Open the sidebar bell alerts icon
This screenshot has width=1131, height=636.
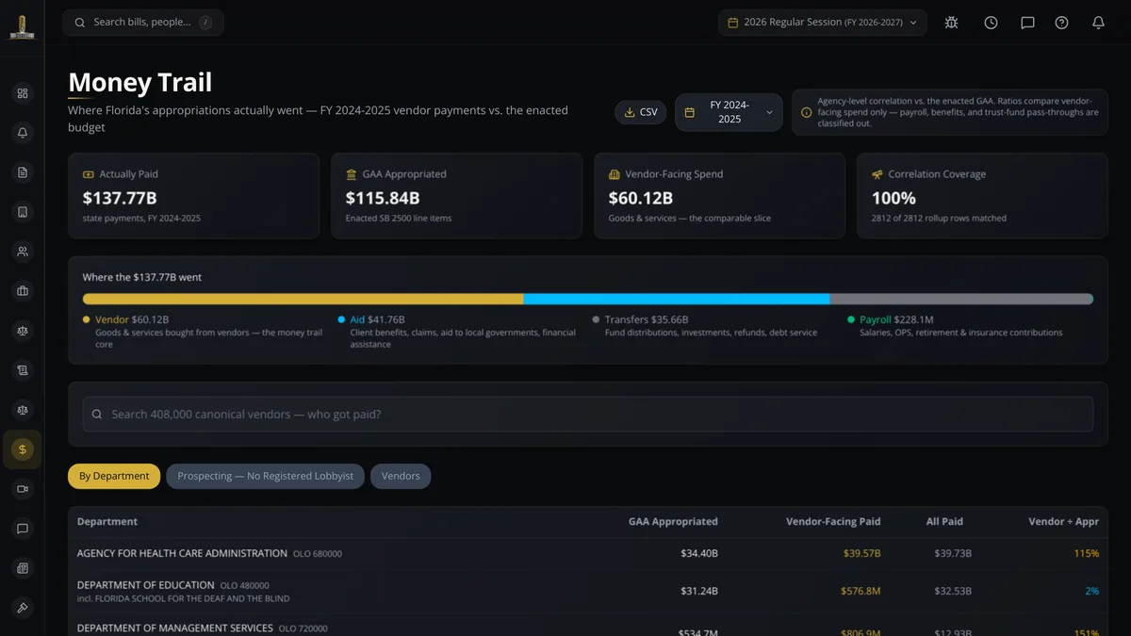click(23, 133)
